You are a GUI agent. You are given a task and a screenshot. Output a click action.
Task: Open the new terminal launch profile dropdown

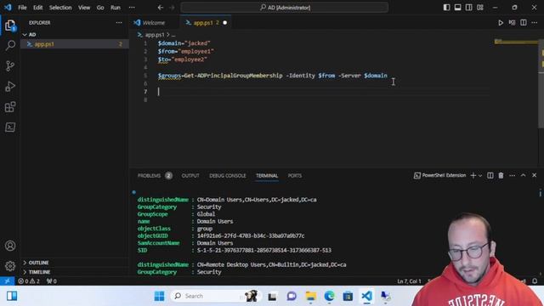click(480, 176)
